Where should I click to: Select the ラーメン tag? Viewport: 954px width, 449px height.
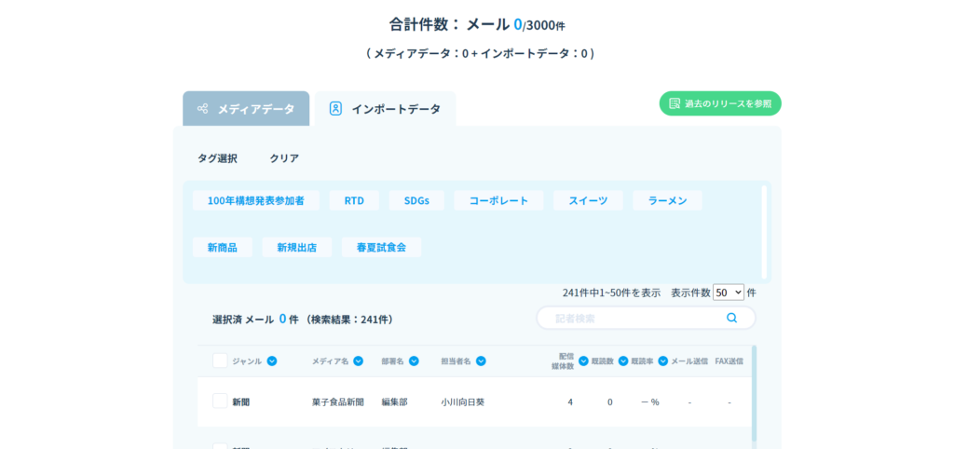click(667, 200)
